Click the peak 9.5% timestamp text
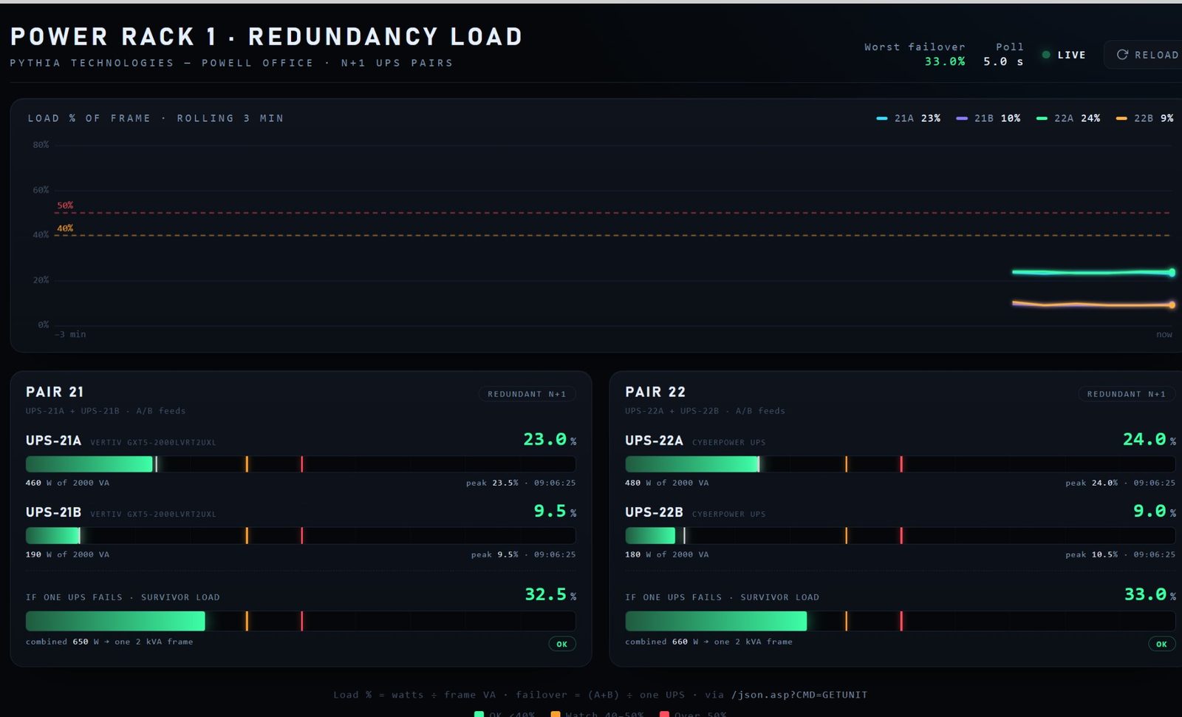1182x717 pixels. coord(523,554)
